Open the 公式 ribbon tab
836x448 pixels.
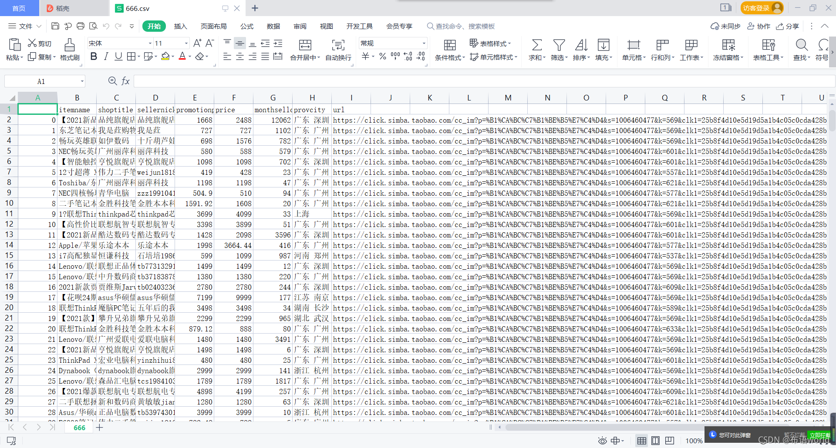click(247, 26)
